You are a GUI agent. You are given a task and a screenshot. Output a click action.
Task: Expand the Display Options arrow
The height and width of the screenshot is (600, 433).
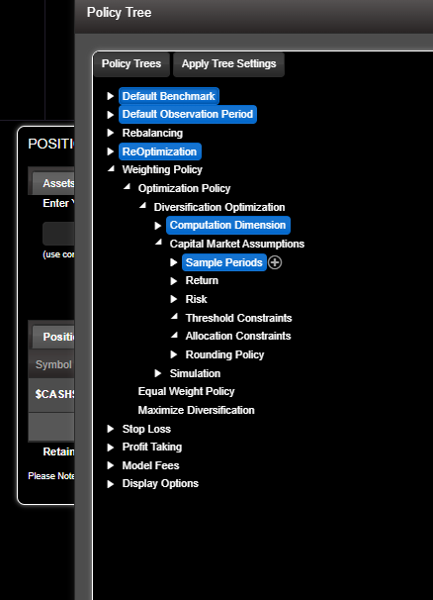pyautogui.click(x=111, y=484)
